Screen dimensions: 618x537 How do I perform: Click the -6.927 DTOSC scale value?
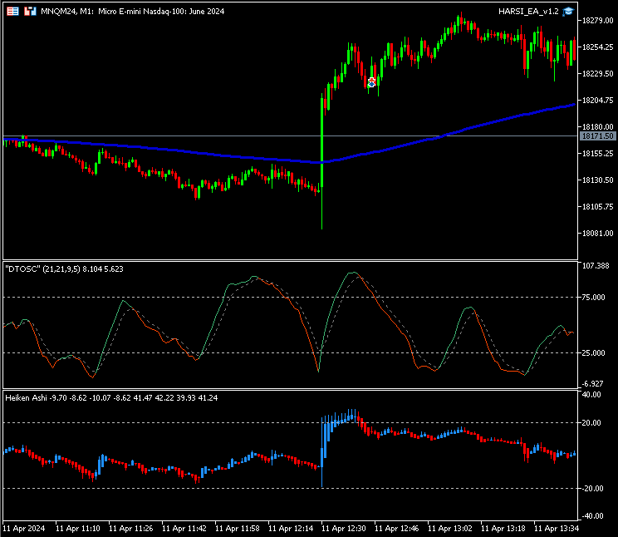coord(592,384)
